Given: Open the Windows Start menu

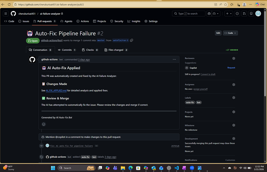Looking at the screenshot, I should click(53, 168).
